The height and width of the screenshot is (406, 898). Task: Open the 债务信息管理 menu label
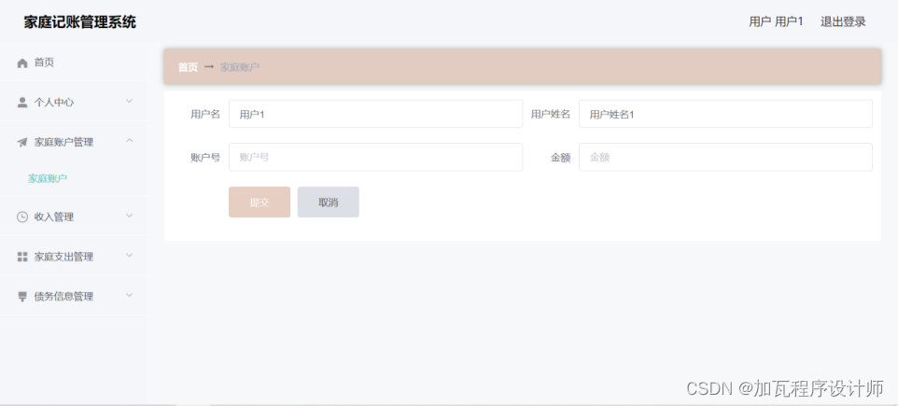pyautogui.click(x=63, y=297)
